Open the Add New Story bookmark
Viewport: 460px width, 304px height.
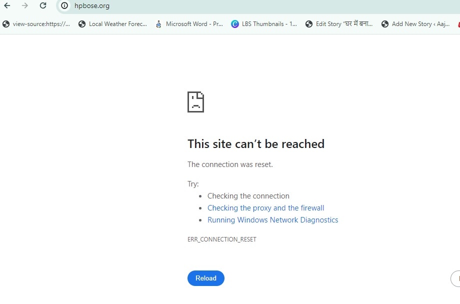[x=415, y=24]
